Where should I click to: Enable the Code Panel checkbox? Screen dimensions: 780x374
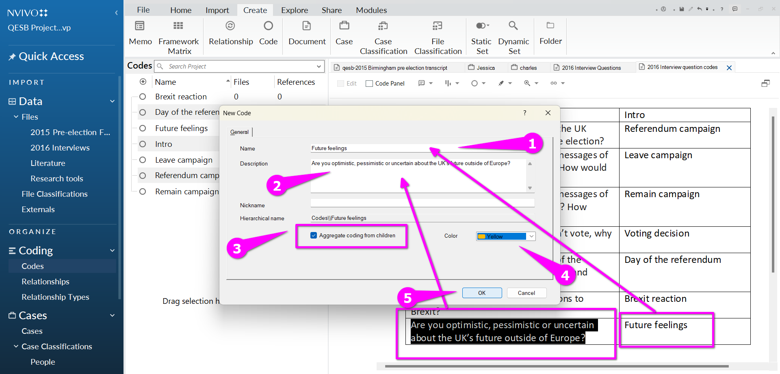pos(369,84)
